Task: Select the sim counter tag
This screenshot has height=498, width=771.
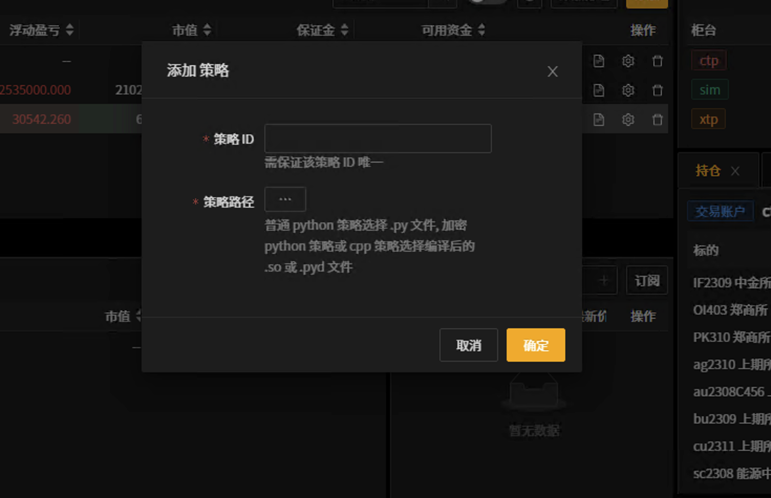Action: point(710,90)
